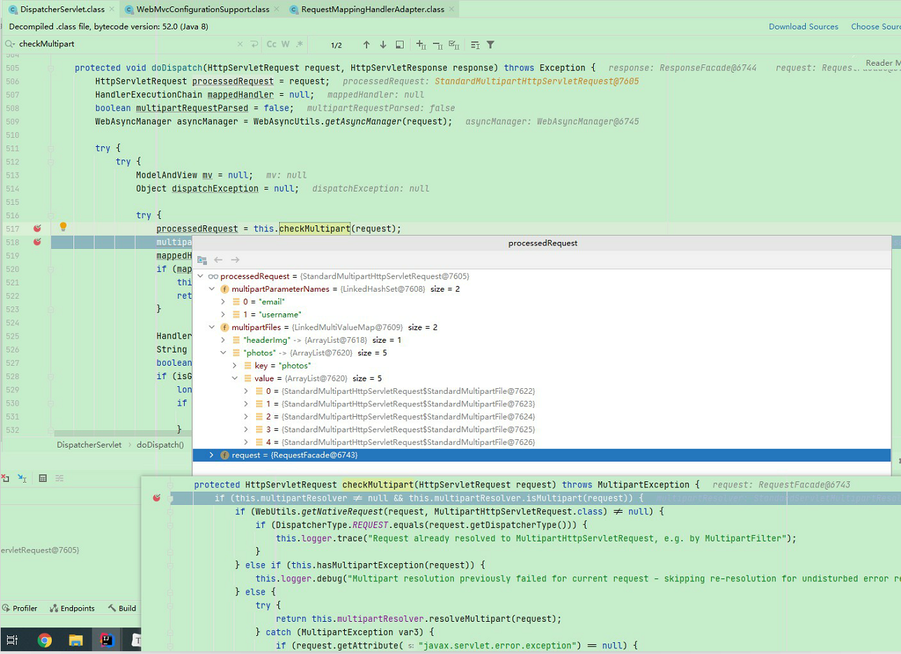Open the search filter funnel icon

491,44
